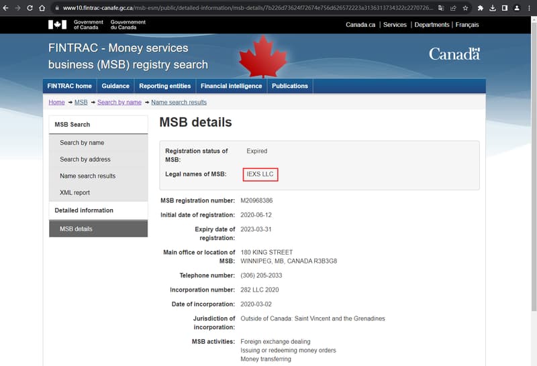The width and height of the screenshot is (537, 366).
Task: Click Search by name breadcrumb
Action: pyautogui.click(x=119, y=103)
